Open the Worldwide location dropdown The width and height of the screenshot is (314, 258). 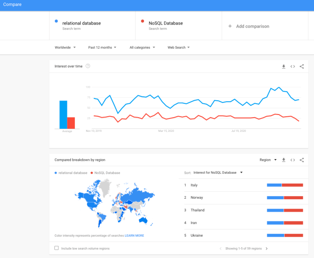(x=65, y=47)
